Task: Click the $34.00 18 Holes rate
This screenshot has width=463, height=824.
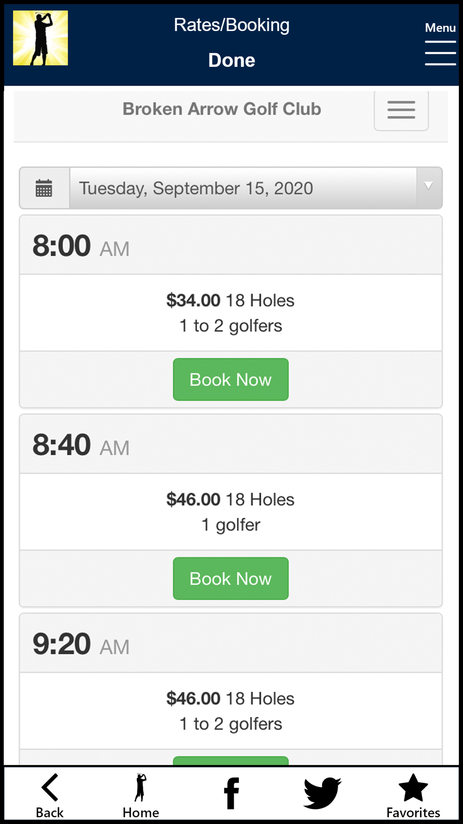Action: point(230,300)
